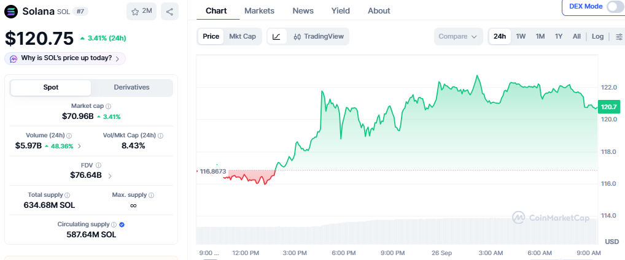Select the 1M time range

(540, 37)
